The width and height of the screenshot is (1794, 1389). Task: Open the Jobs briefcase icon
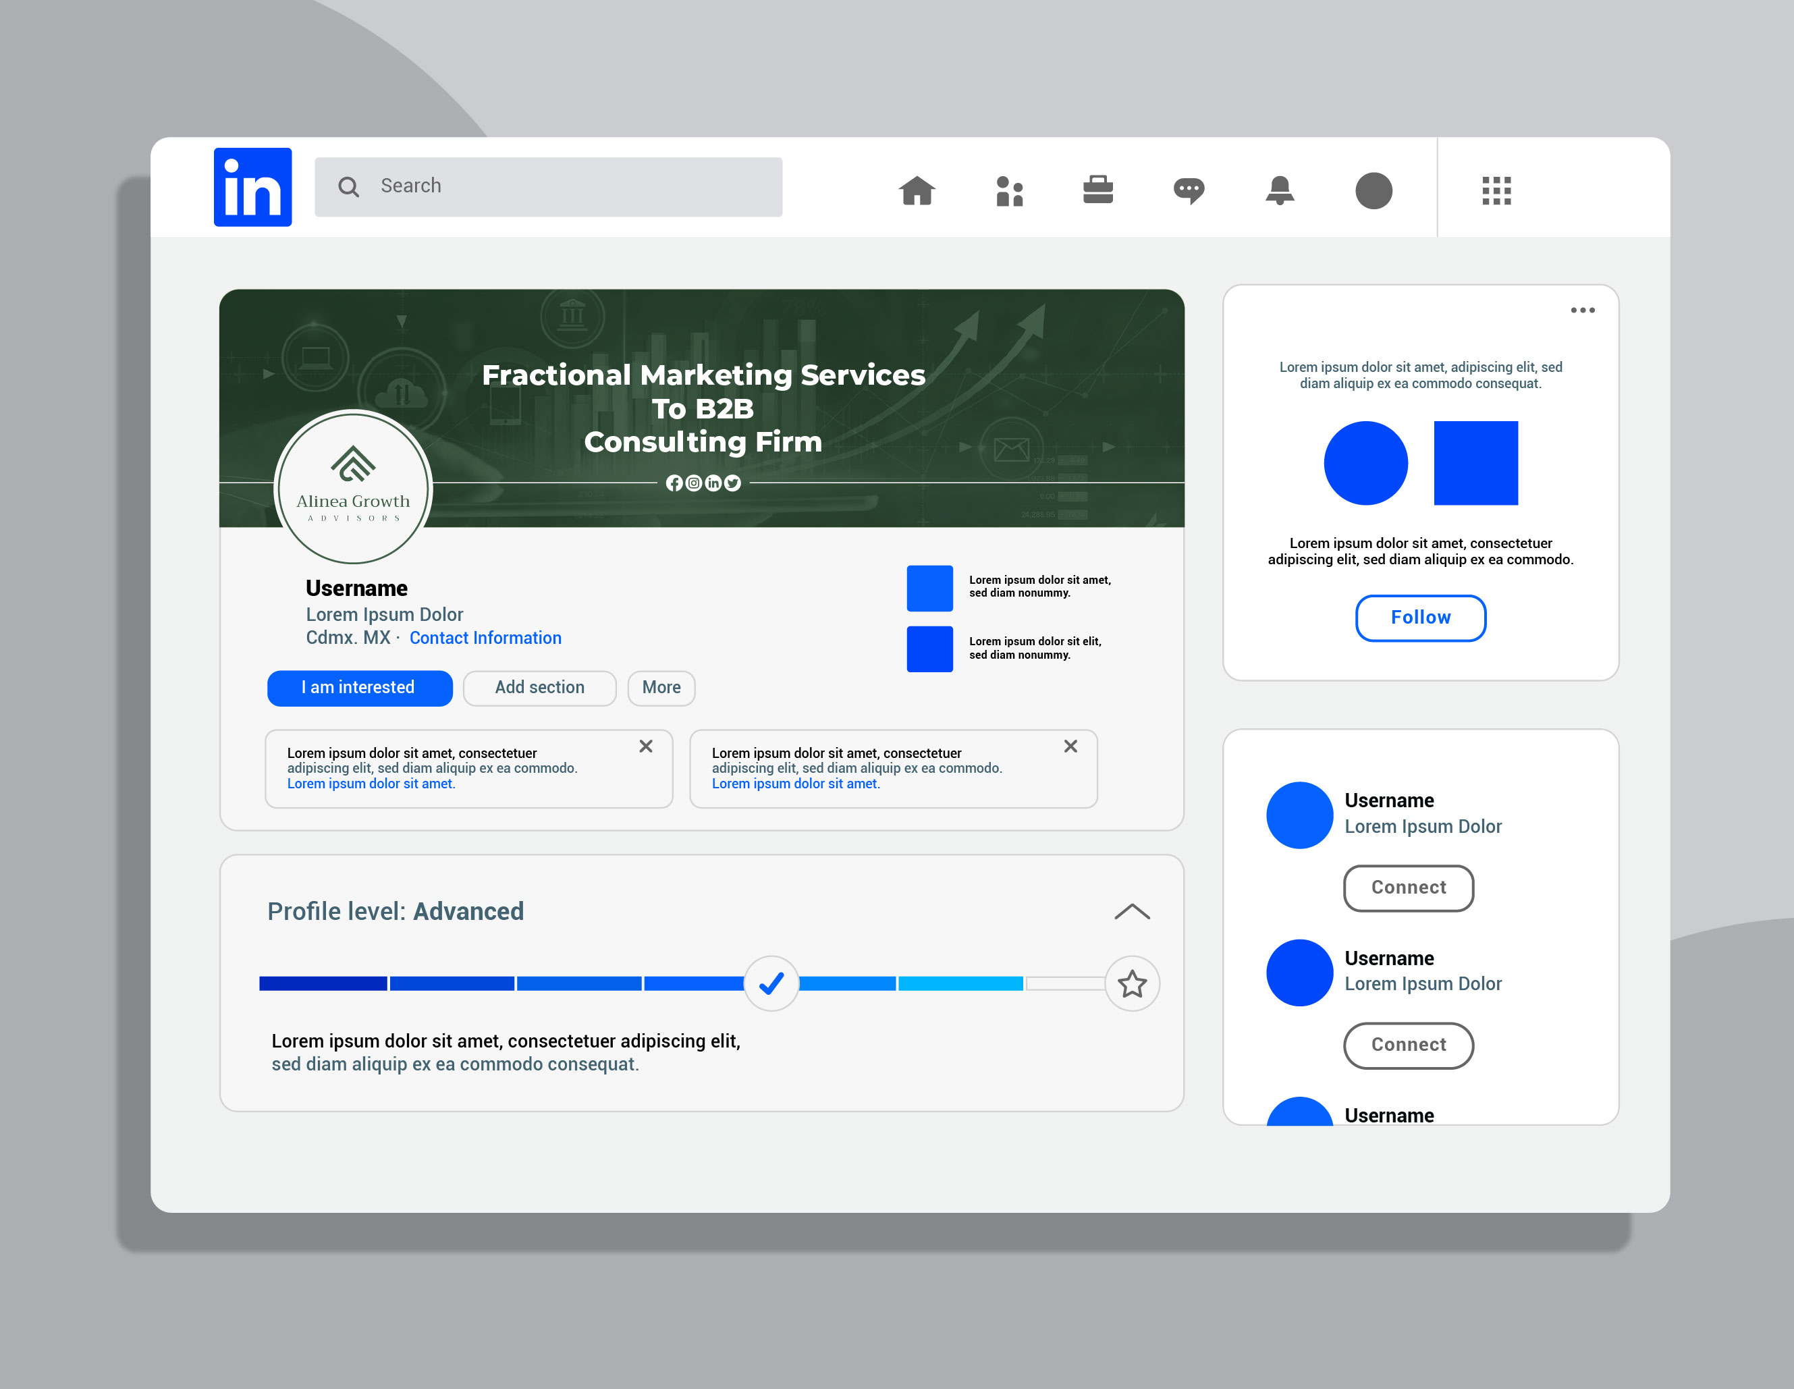coord(1097,190)
